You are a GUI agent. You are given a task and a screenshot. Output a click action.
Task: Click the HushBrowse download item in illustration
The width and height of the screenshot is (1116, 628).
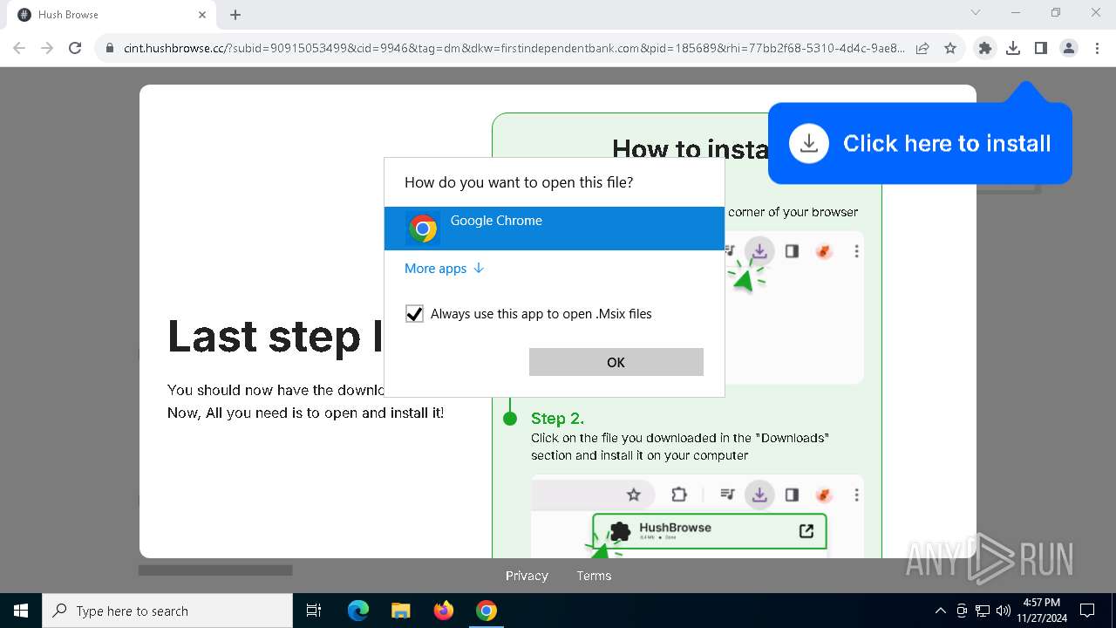coord(709,531)
